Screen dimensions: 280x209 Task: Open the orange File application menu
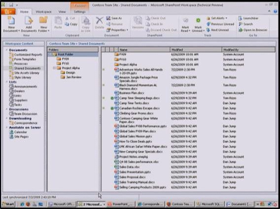8,12
